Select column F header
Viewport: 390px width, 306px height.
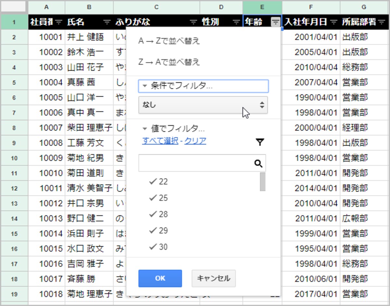click(311, 7)
